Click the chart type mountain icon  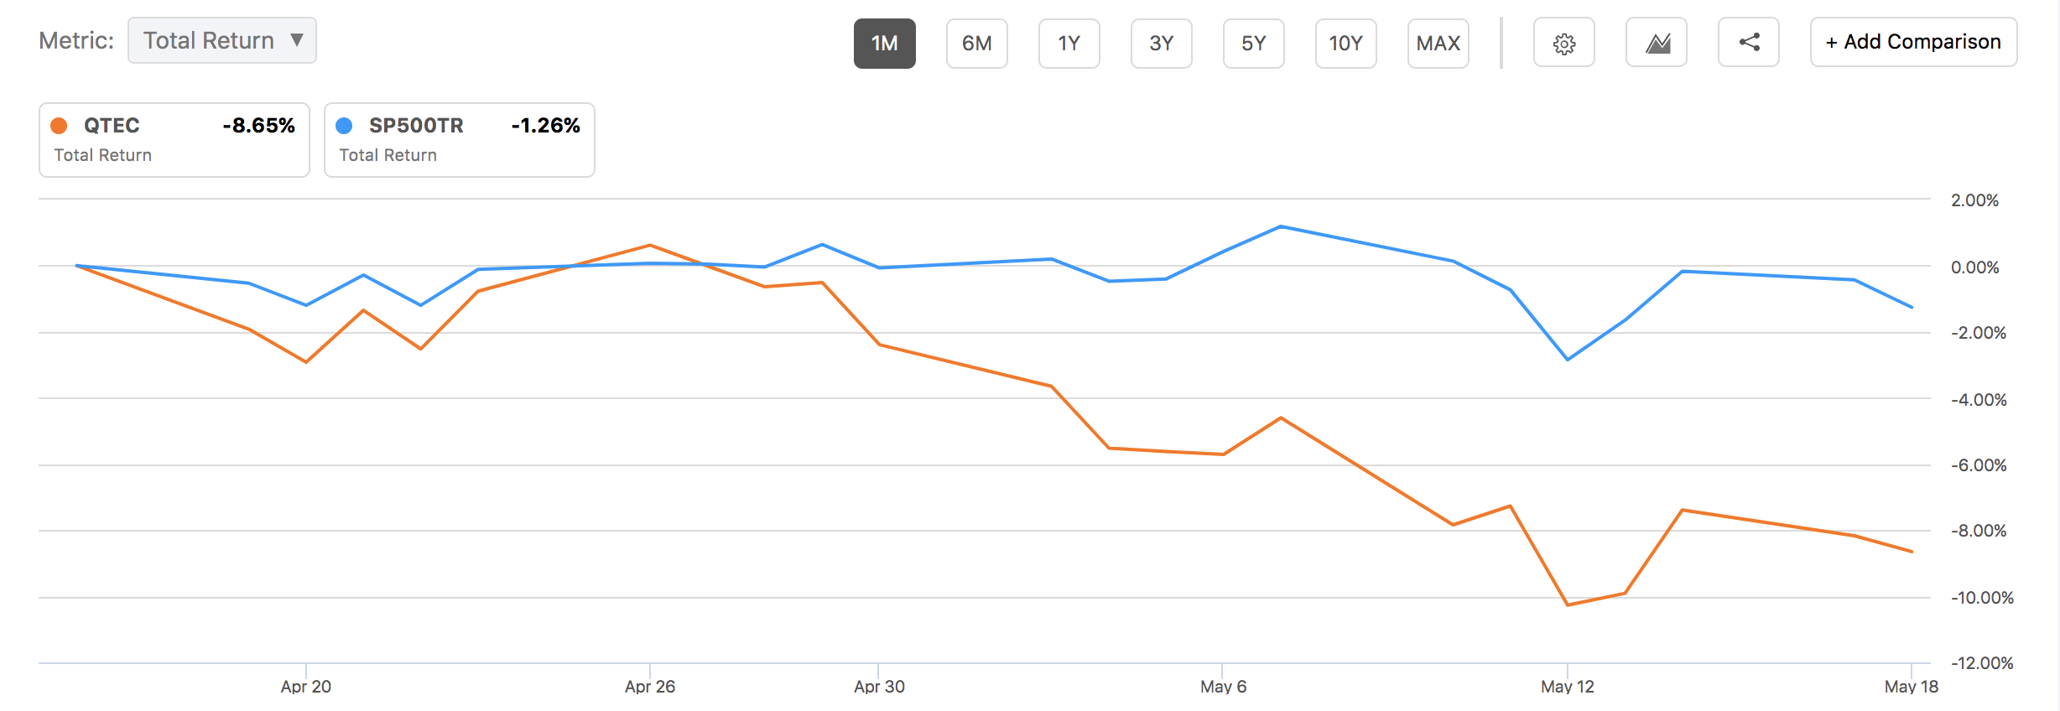1657,43
